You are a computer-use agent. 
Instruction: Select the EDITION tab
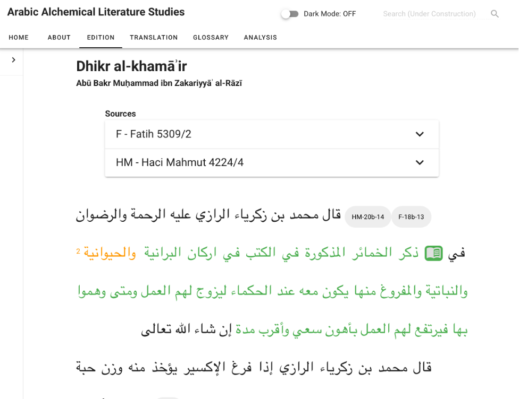[101, 37]
